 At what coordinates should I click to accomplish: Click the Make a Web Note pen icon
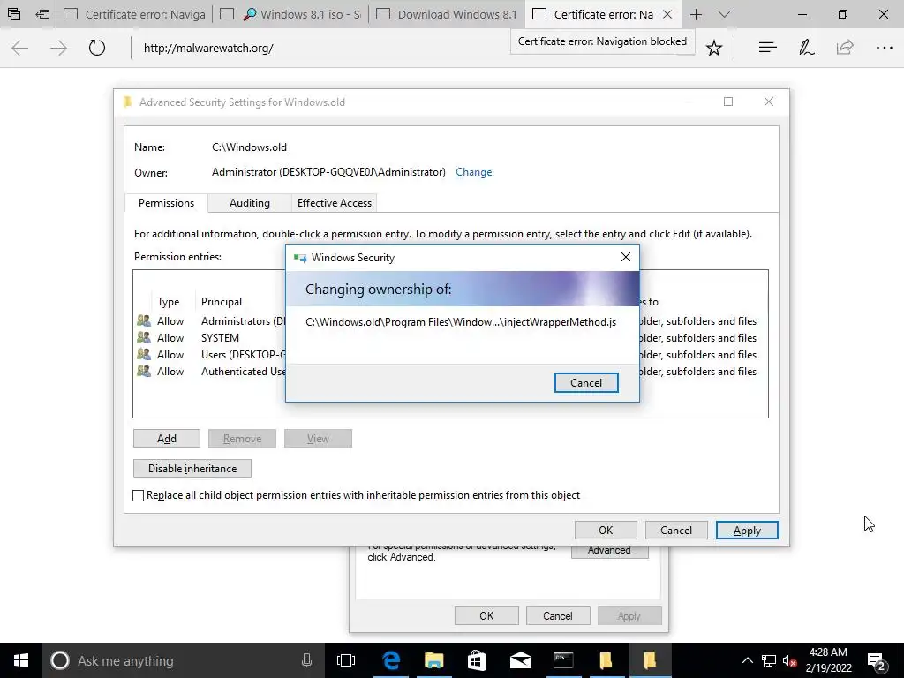click(806, 48)
